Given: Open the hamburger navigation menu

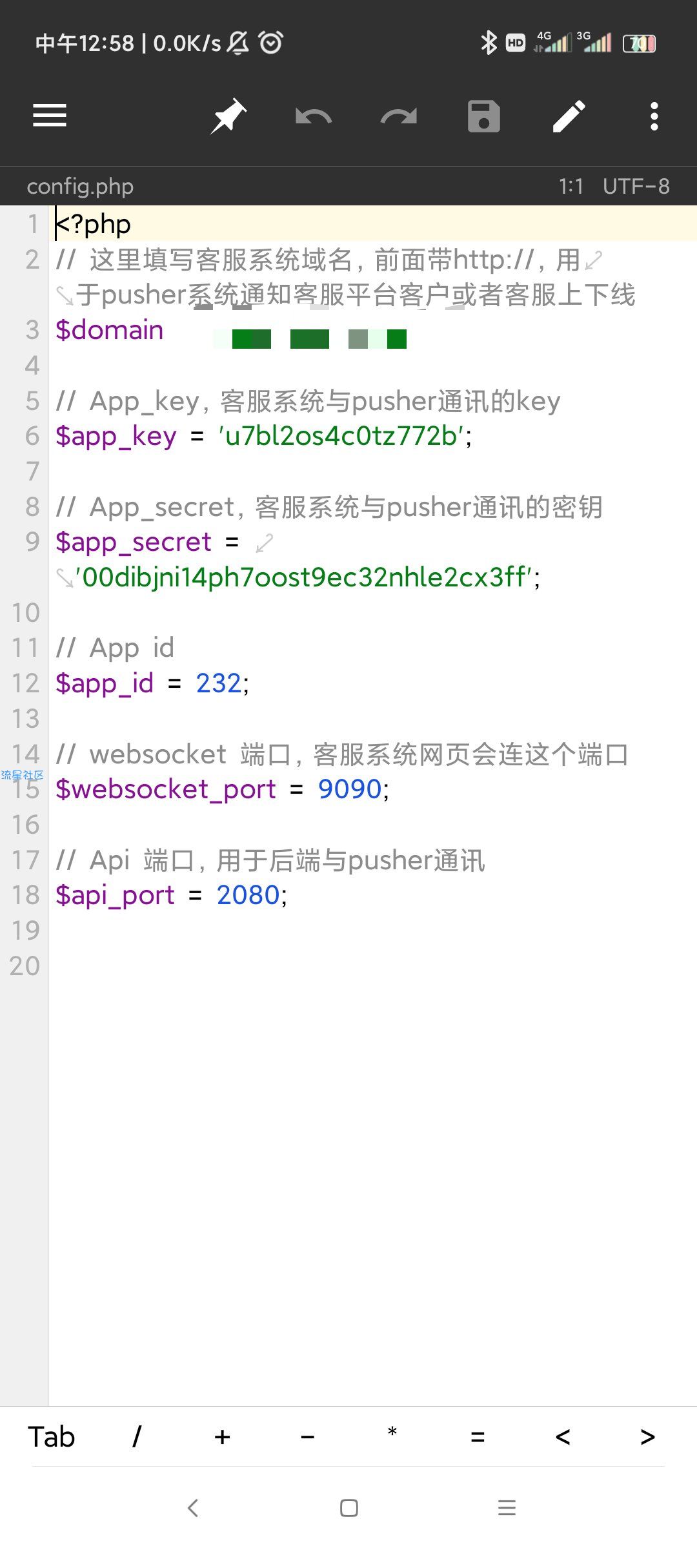Looking at the screenshot, I should pos(50,116).
